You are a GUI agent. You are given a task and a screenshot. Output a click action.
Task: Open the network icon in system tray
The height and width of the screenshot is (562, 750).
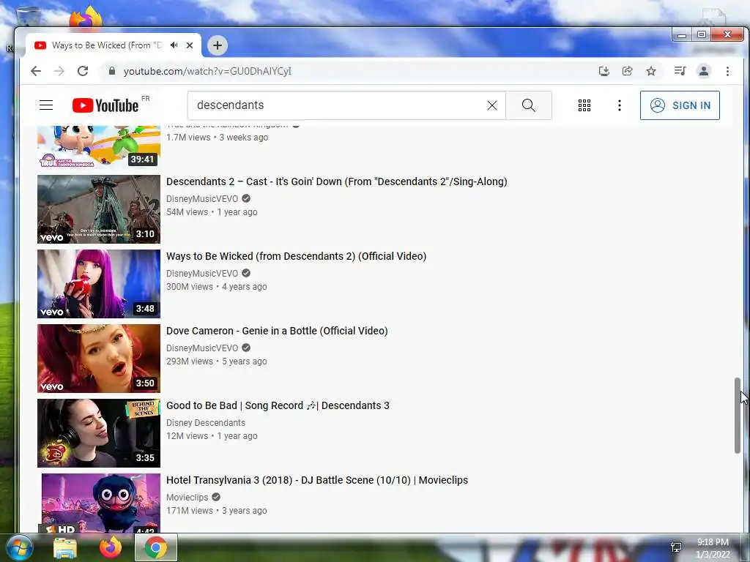coord(676,547)
